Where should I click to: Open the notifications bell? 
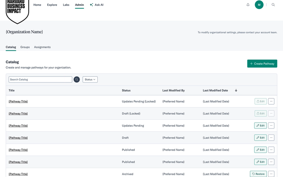point(248,5)
